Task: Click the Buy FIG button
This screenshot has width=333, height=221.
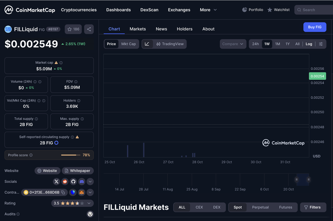Action: point(315,27)
